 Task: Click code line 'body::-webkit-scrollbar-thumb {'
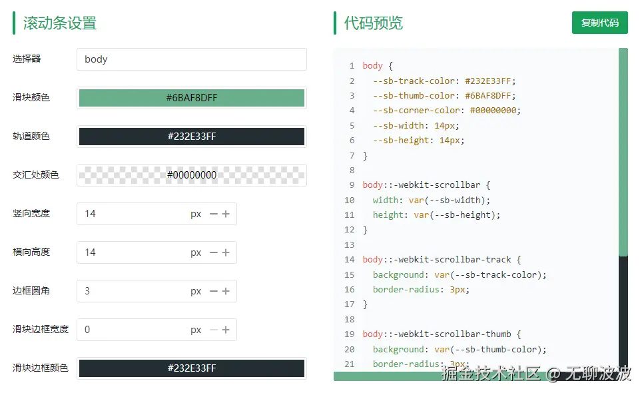pyautogui.click(x=442, y=334)
